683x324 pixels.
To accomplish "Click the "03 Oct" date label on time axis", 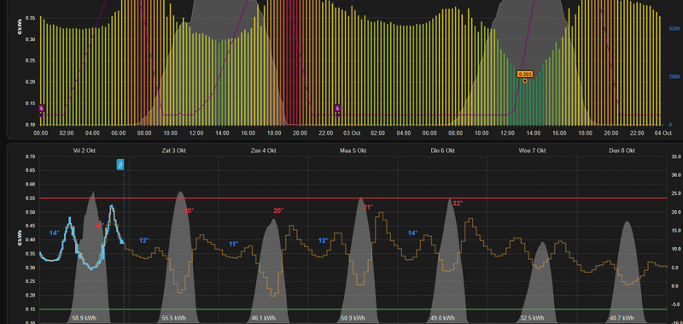I will coord(351,133).
